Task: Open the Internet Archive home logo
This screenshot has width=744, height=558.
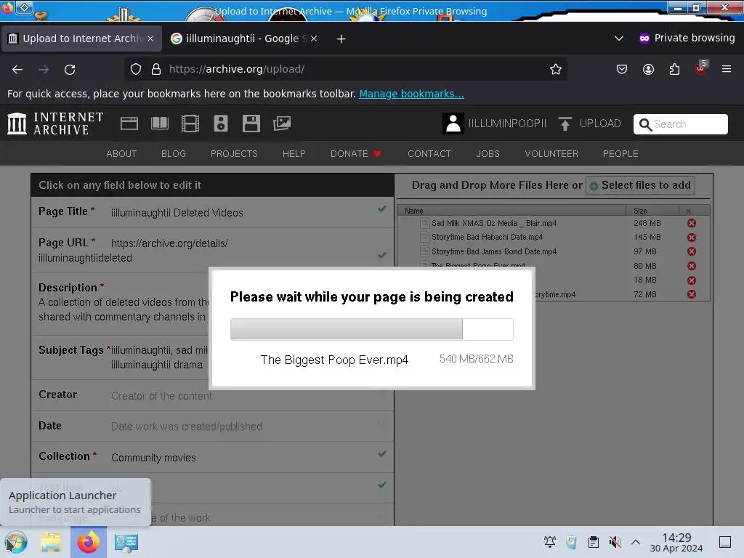Action: point(55,124)
